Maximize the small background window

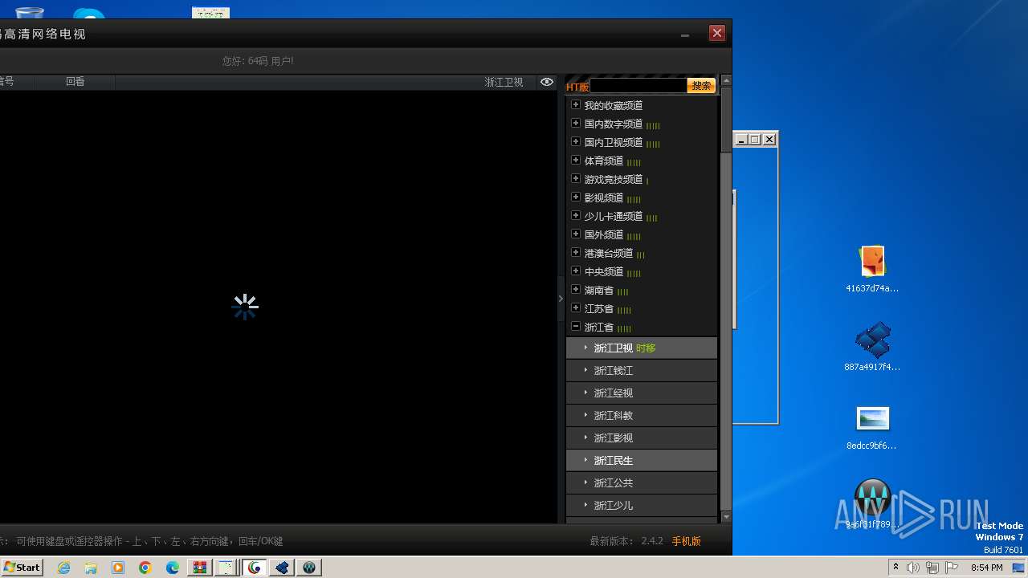click(755, 140)
